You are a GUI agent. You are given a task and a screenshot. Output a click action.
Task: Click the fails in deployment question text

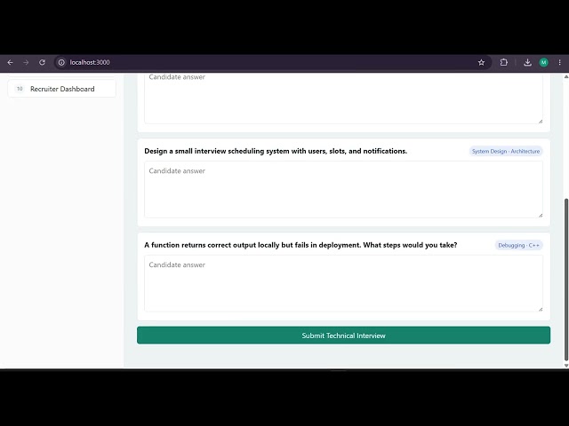(x=301, y=245)
